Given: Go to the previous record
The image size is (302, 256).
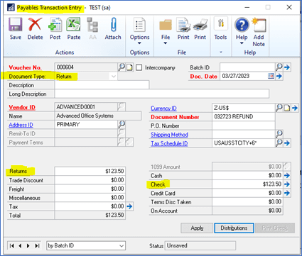Looking at the screenshot, I should [21, 246].
